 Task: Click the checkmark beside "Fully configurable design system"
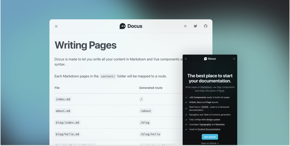[x=186, y=120]
